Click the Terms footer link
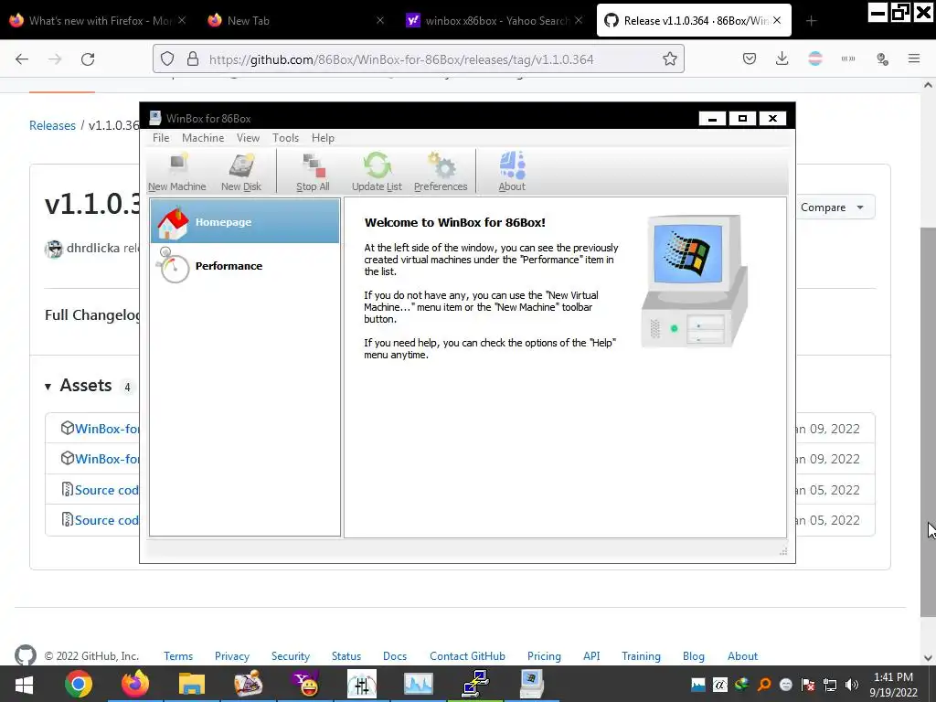The image size is (936, 702). (178, 656)
